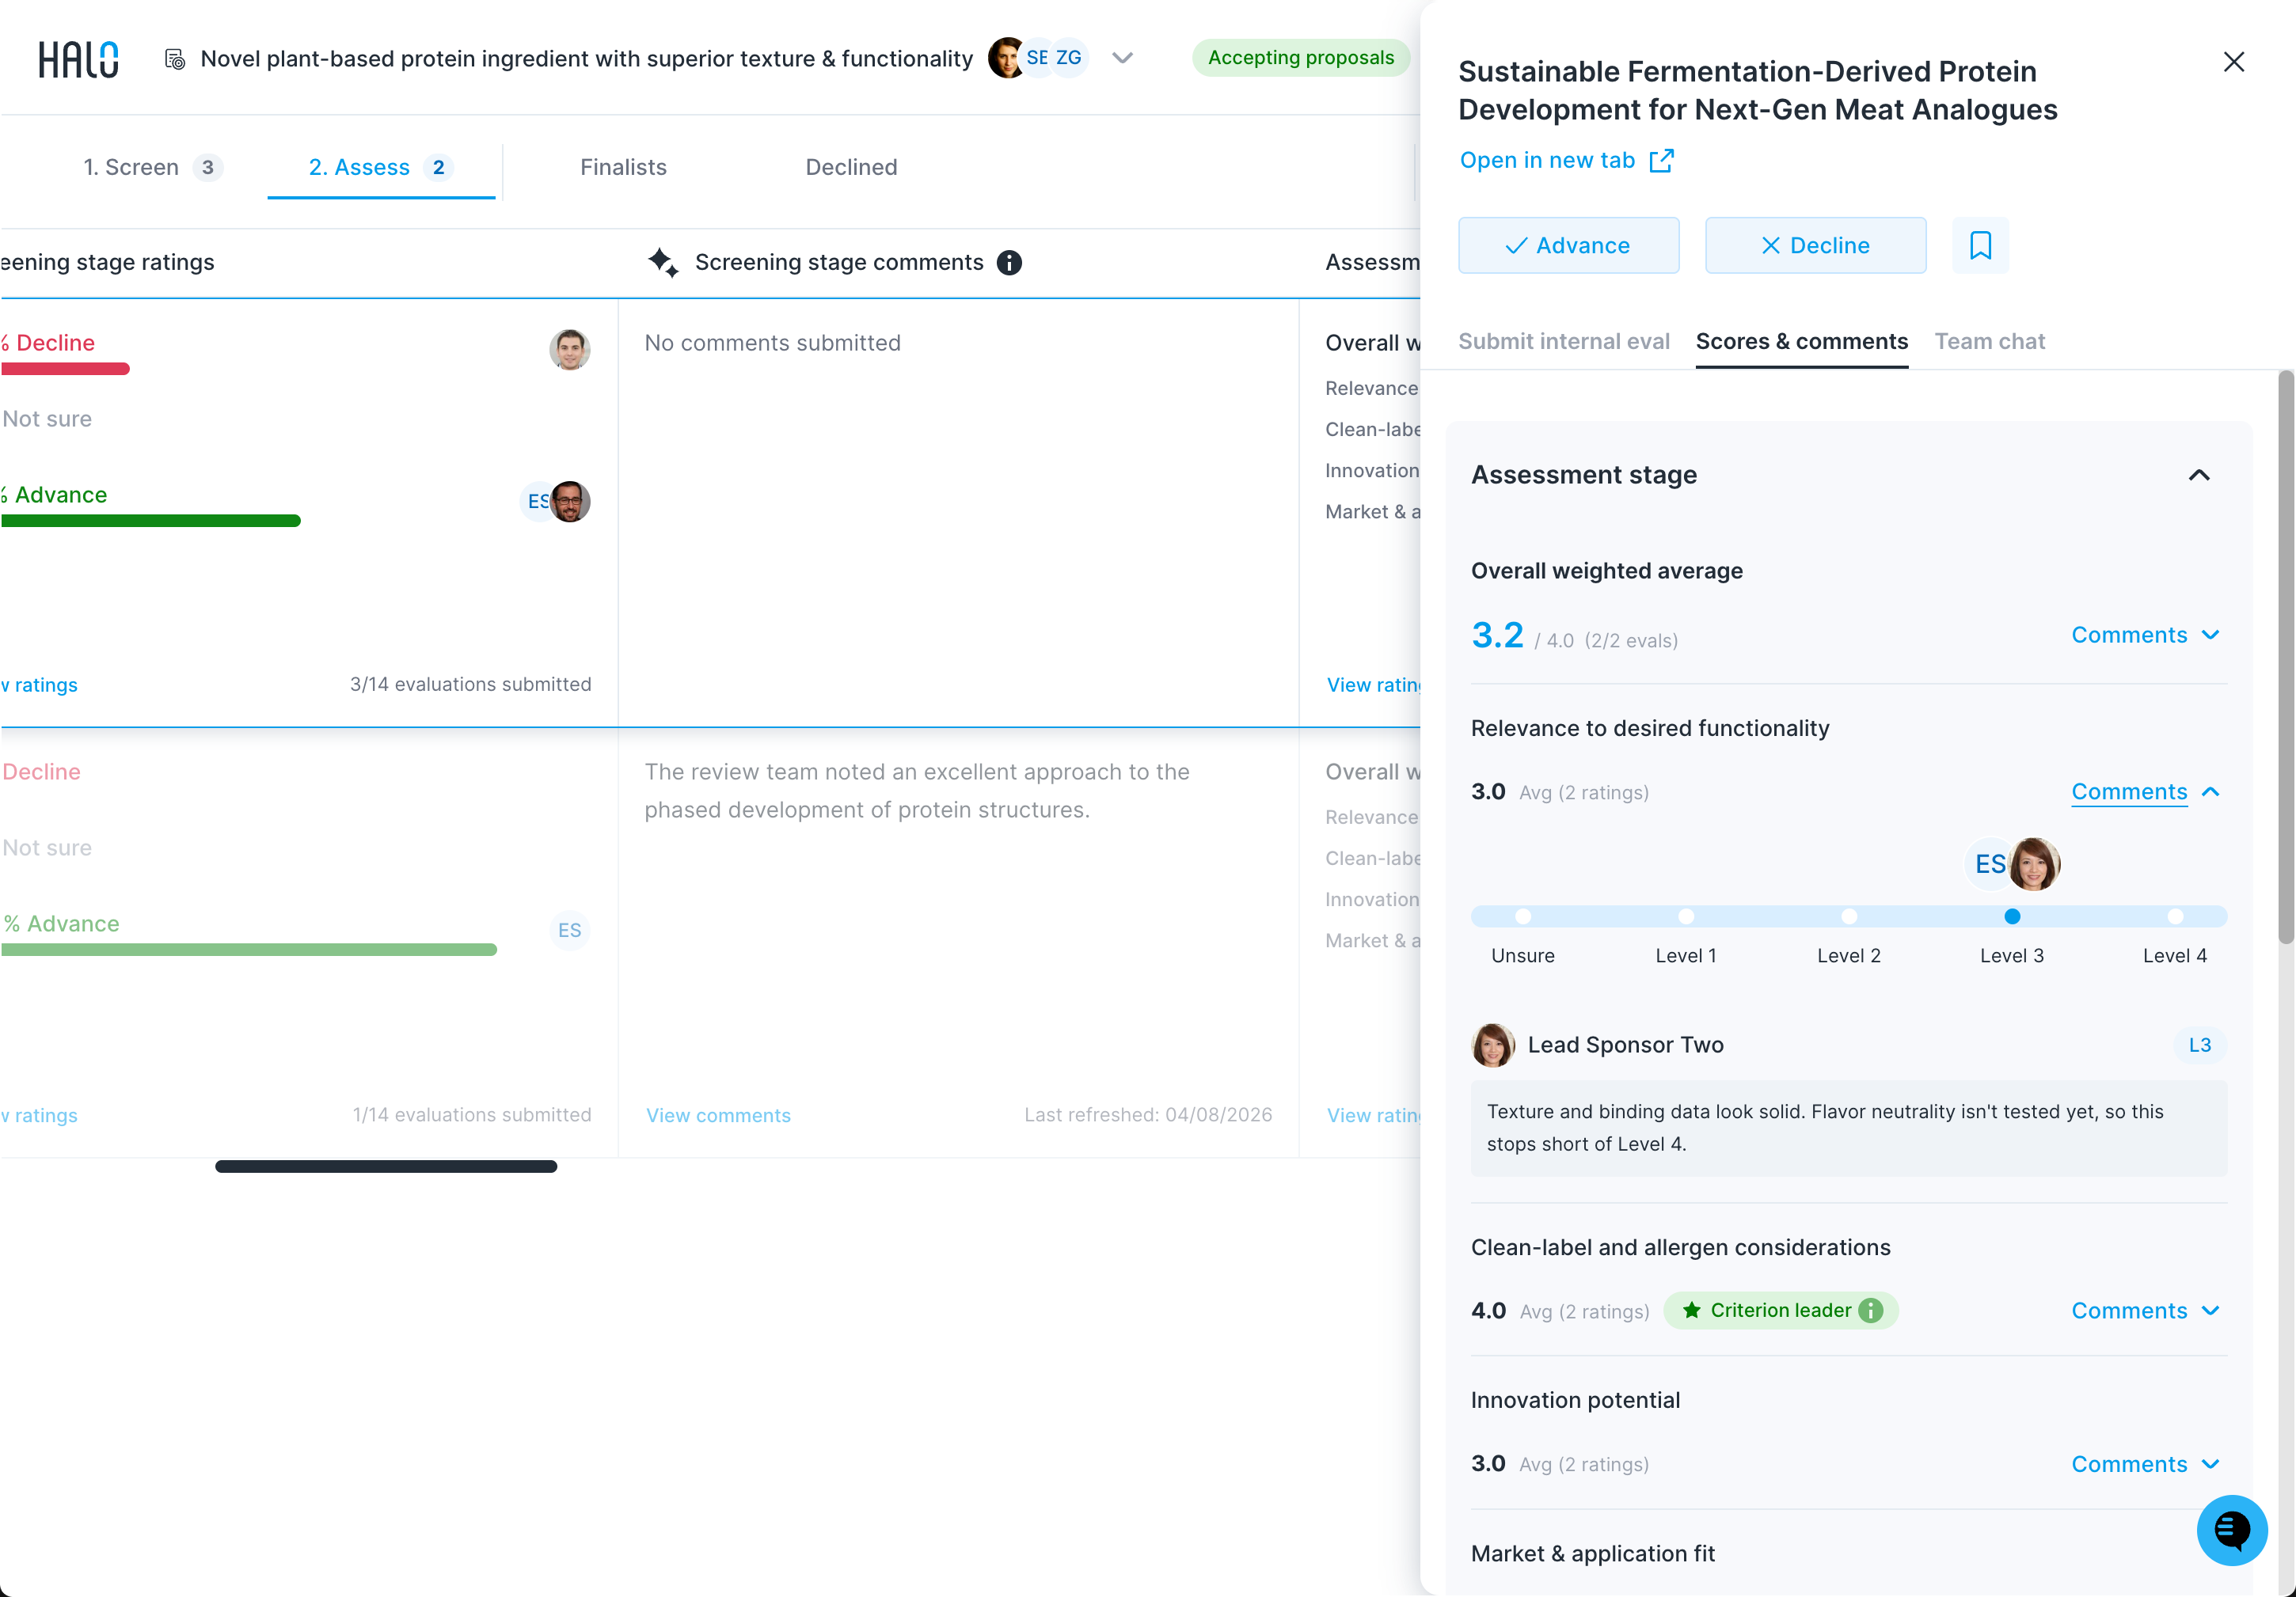Screen dimensions: 2296x1597
Task: Open the Submit internal eval tab
Action: (1563, 342)
